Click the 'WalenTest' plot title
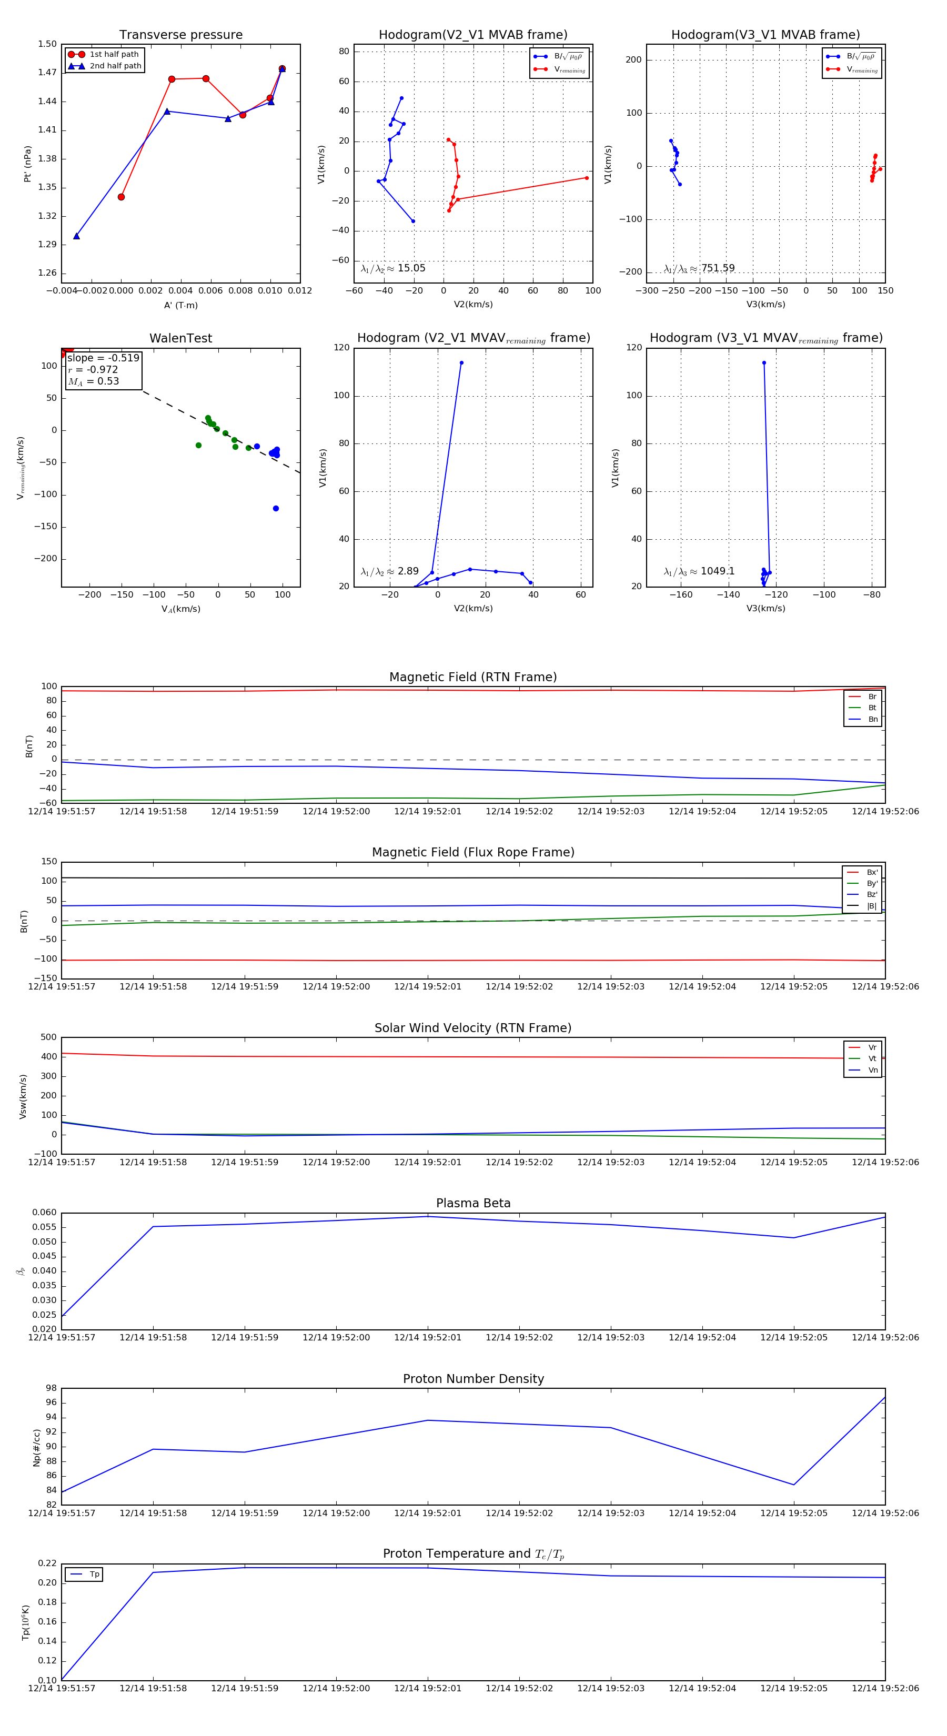 point(180,338)
